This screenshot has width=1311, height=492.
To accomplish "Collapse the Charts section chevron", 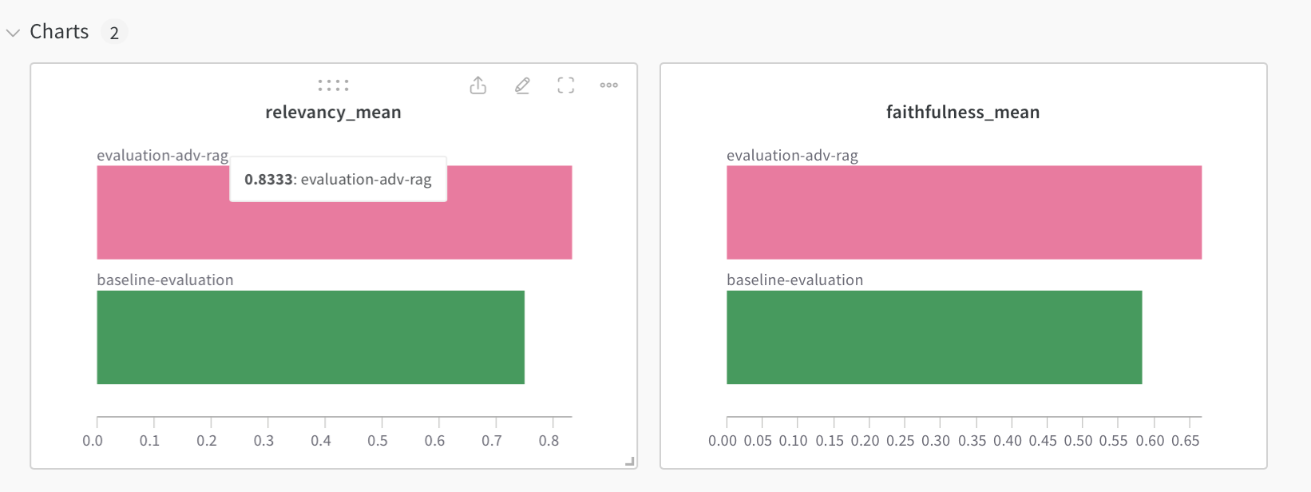I will (x=13, y=33).
